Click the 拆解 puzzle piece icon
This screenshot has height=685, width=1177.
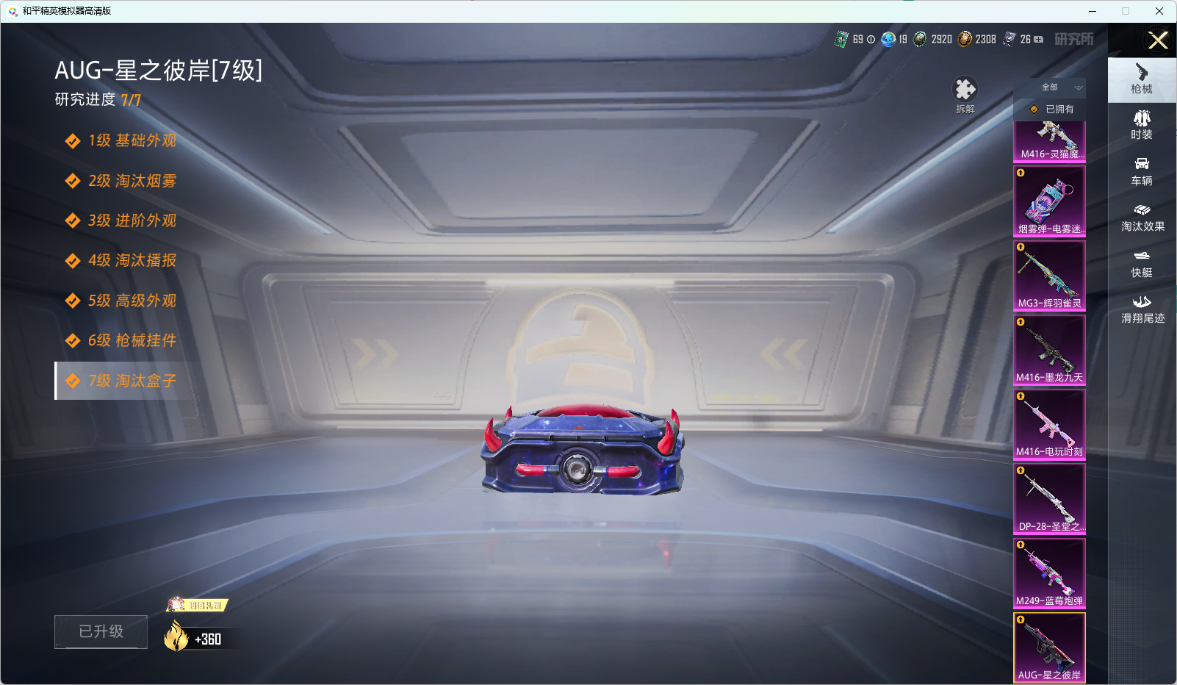click(x=965, y=90)
